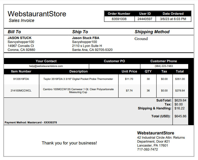Click the Tax column header
Viewport: 198px width, 160px height.
click(x=164, y=71)
